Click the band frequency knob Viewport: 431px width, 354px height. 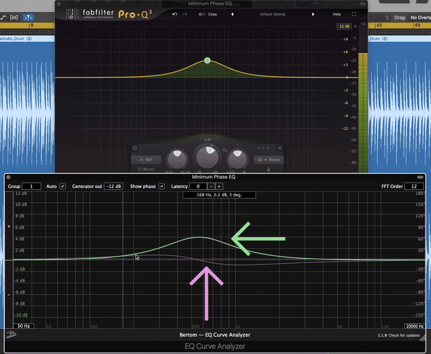(x=177, y=159)
